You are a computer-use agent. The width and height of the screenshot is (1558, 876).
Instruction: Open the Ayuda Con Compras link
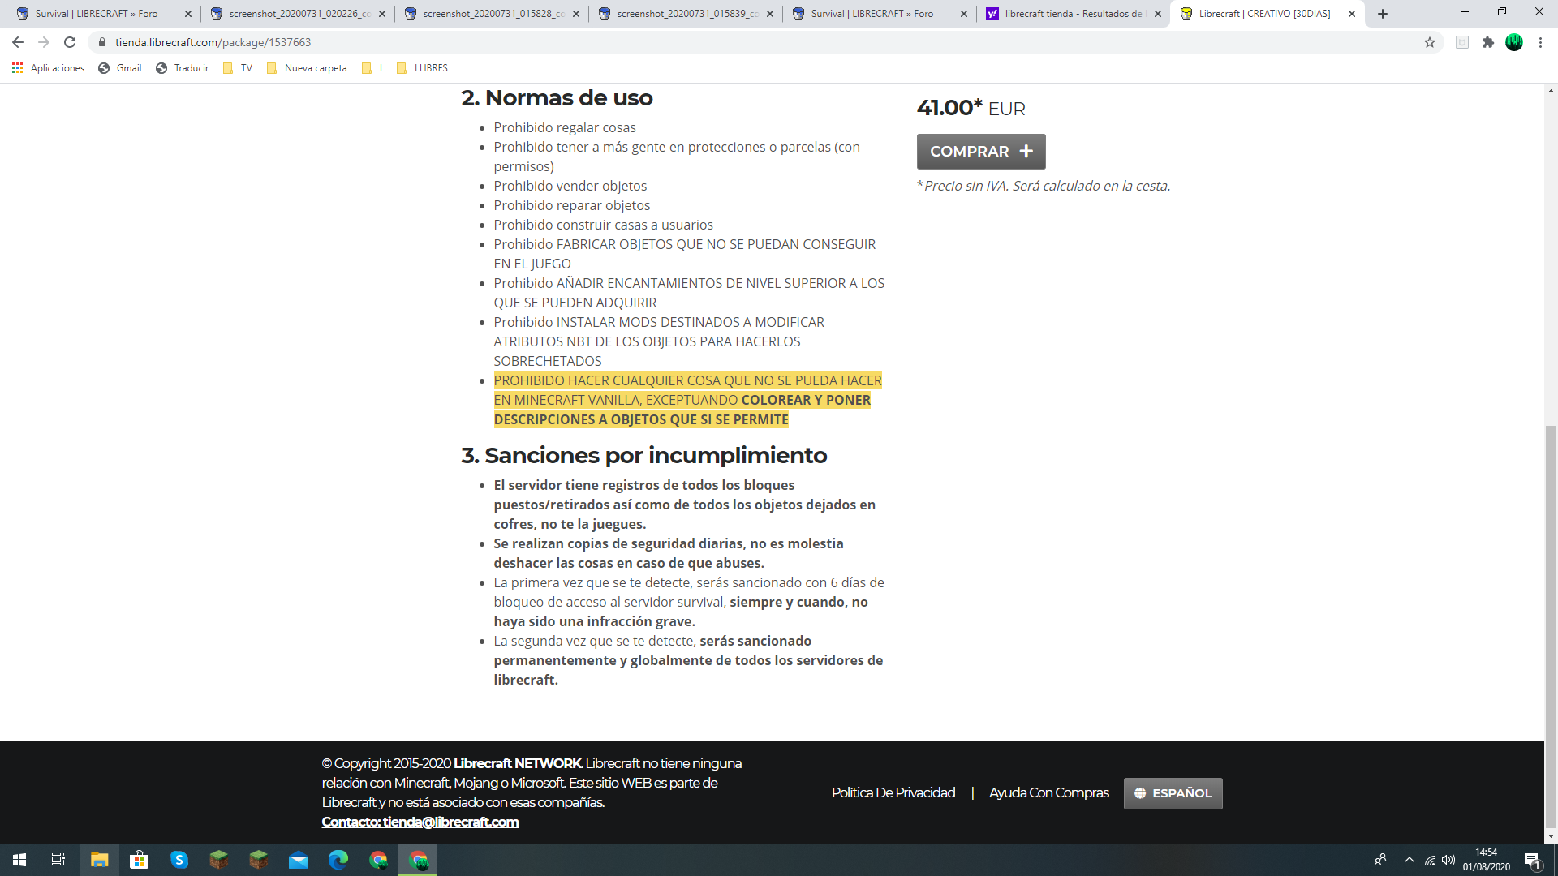[1048, 792]
